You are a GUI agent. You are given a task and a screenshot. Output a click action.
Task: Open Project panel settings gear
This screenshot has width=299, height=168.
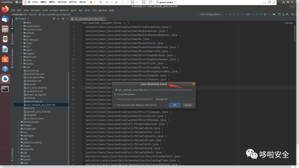click(x=63, y=19)
